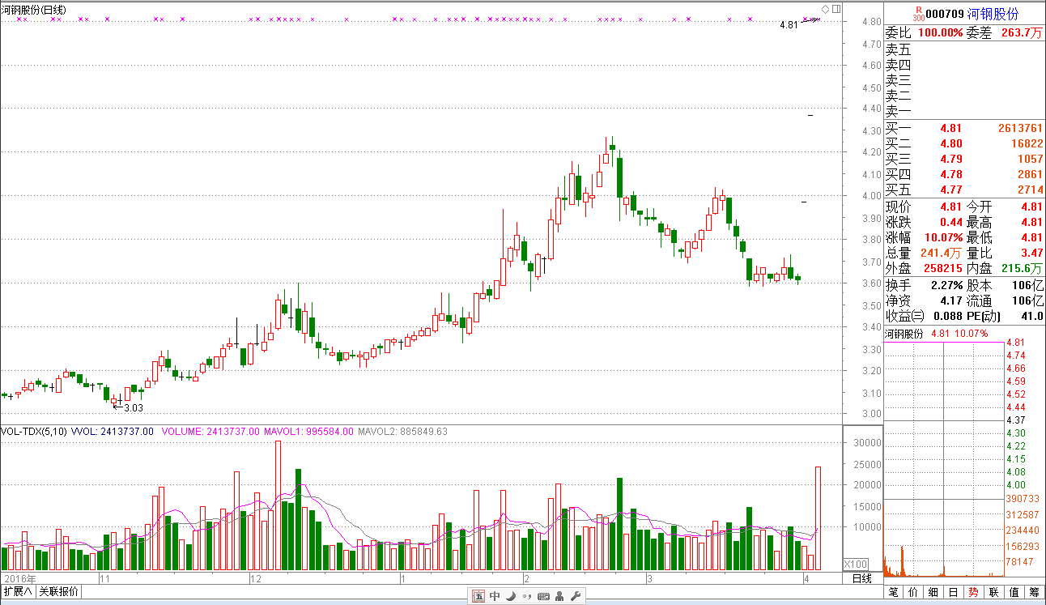Click the 委比 100.00% value

click(x=941, y=33)
